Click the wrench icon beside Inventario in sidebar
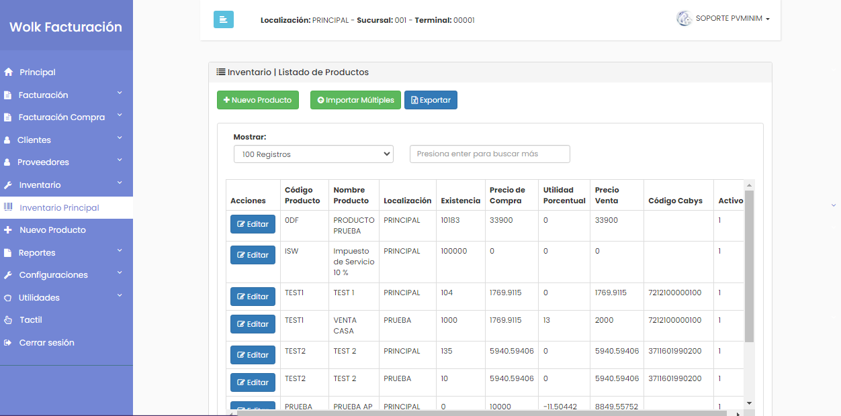Image resolution: width=841 pixels, height=416 pixels. tap(8, 185)
